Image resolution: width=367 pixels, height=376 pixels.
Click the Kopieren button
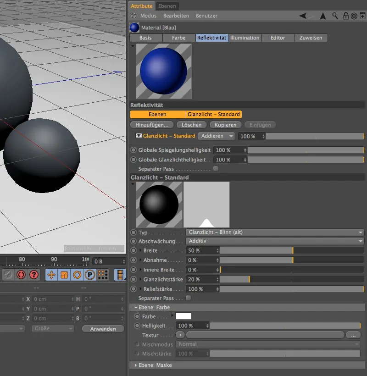pos(226,125)
